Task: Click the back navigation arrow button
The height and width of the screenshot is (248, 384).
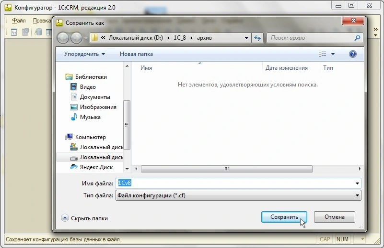Action: tap(64, 38)
